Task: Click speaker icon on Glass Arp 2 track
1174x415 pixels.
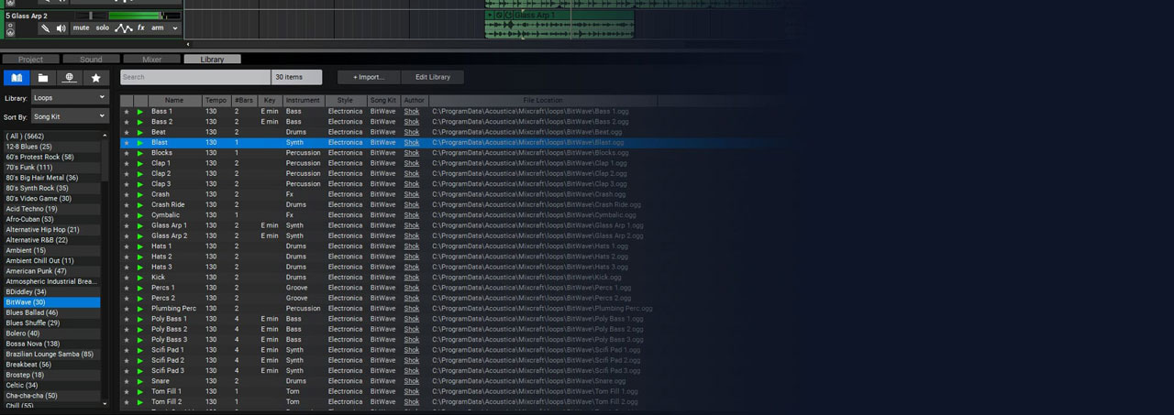Action: 61,28
